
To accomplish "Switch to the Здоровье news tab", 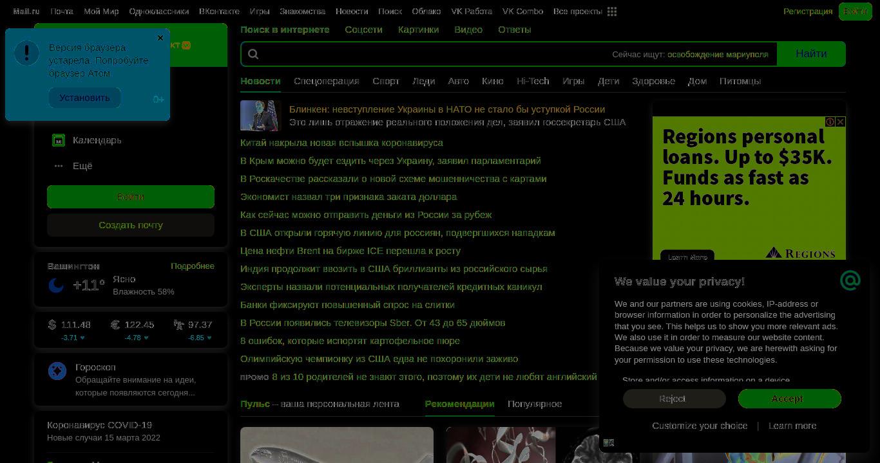I will (x=653, y=81).
